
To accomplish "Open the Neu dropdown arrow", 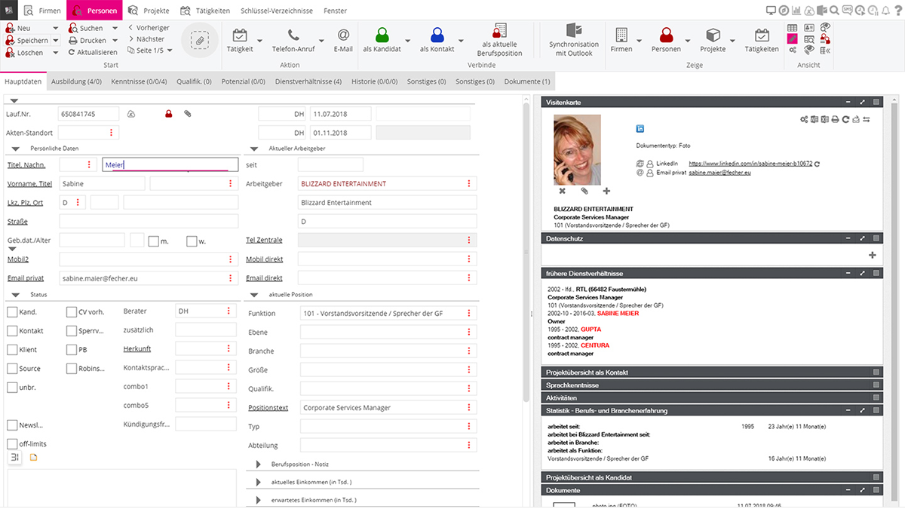I will (55, 28).
